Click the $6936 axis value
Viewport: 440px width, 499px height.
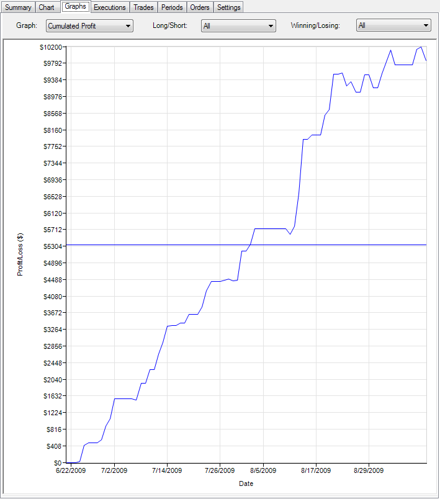point(53,180)
